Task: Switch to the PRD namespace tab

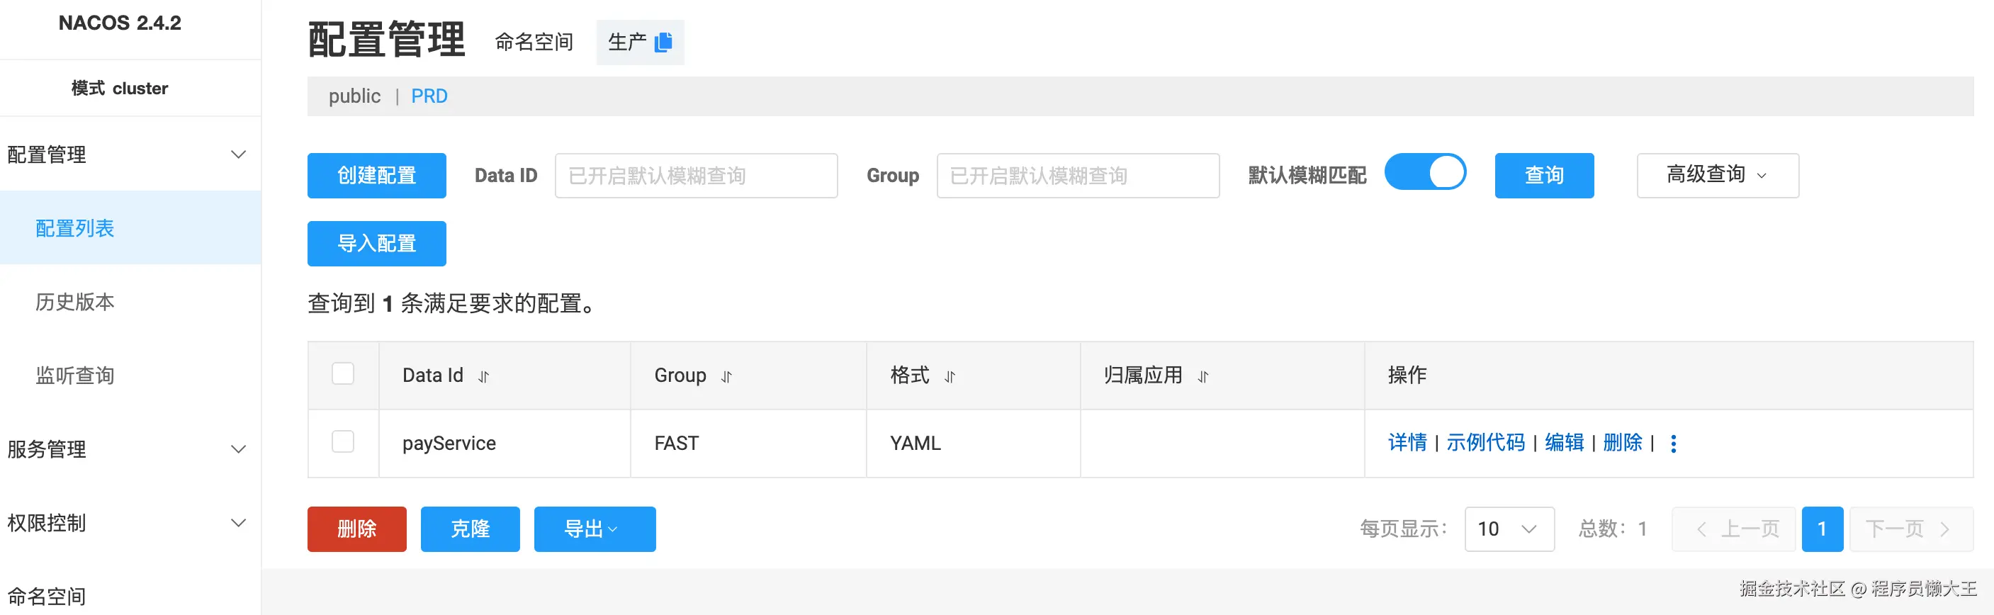Action: point(429,96)
